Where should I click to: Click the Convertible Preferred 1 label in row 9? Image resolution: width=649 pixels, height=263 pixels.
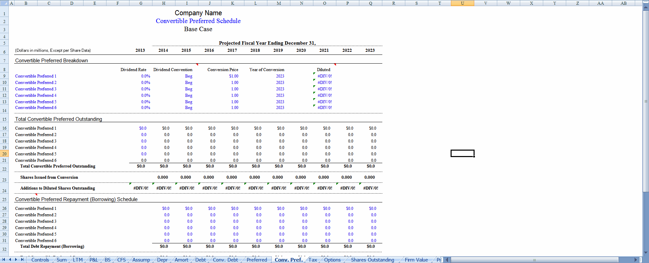tap(36, 76)
